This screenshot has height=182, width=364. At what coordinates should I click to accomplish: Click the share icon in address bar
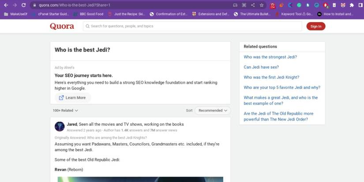253,5
